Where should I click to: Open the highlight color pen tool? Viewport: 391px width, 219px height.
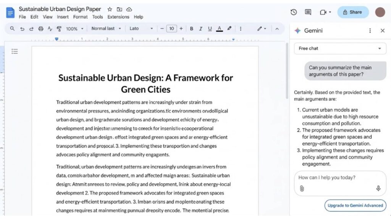tap(229, 29)
